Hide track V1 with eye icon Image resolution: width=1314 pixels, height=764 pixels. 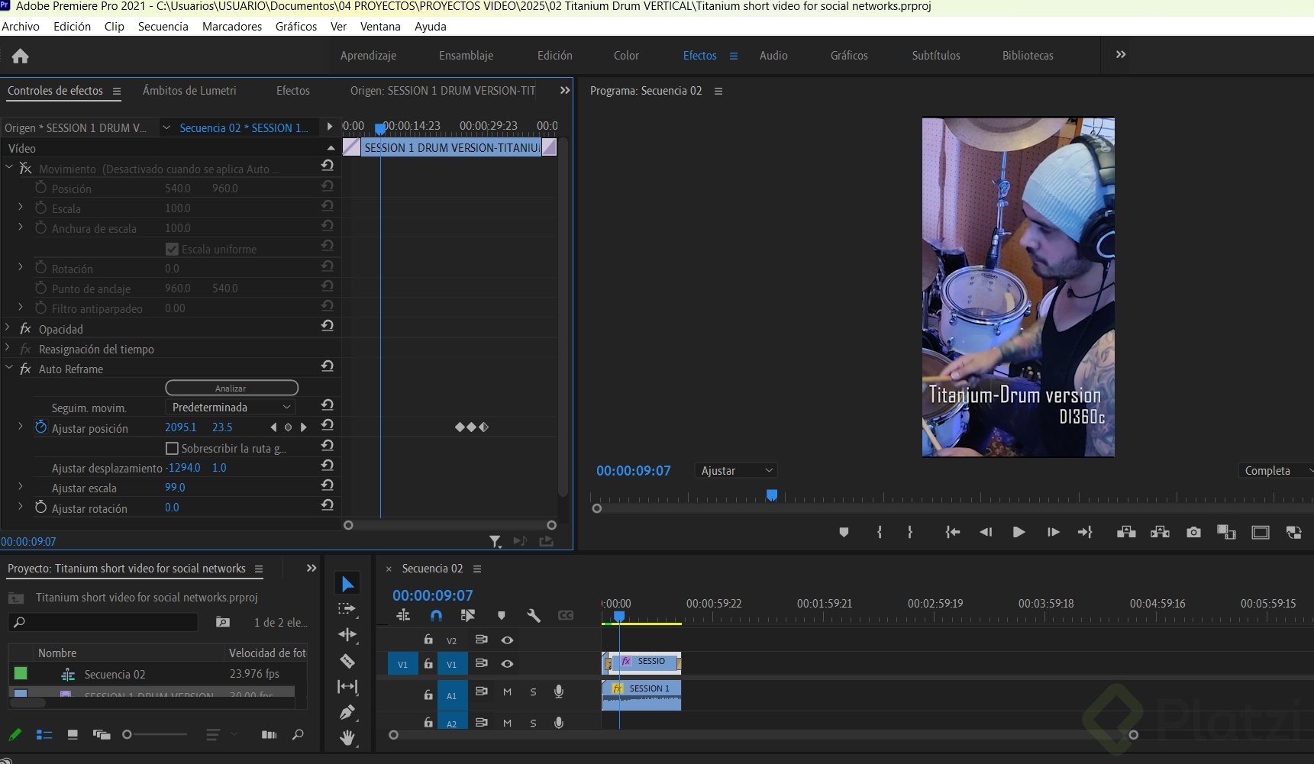pyautogui.click(x=507, y=664)
